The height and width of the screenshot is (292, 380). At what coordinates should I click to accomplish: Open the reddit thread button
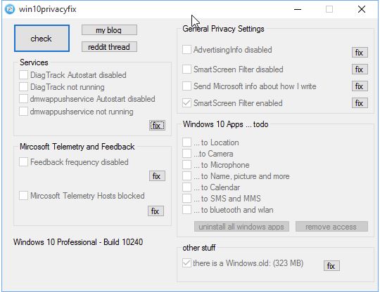tap(109, 46)
